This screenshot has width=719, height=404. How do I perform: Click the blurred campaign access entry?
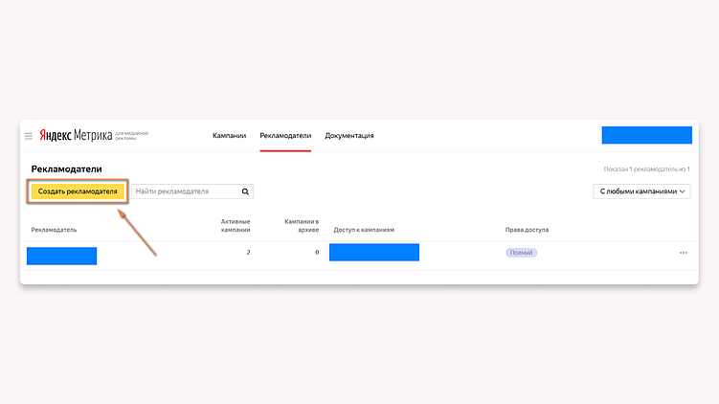[374, 252]
